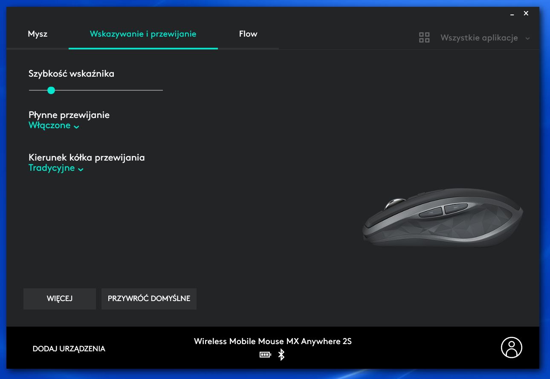Restore defaults with PRZYWRÓĆ DOMYŚLNE
The width and height of the screenshot is (550, 379).
149,299
